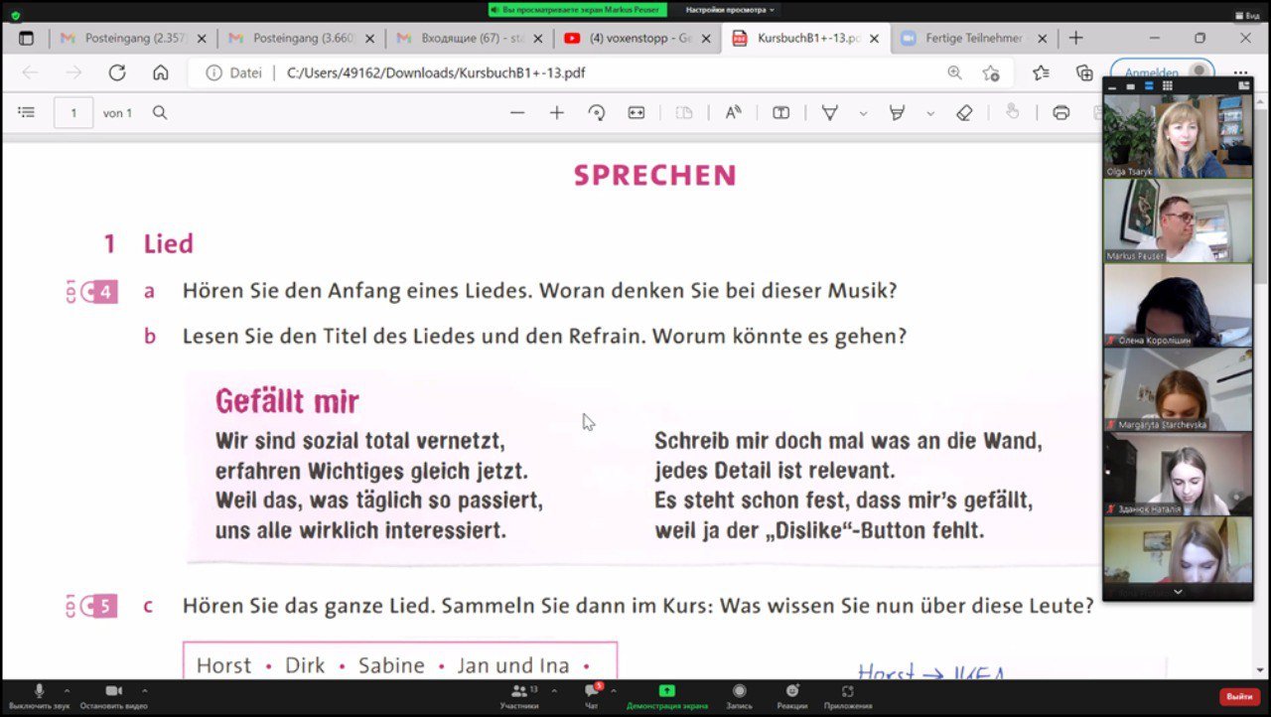The width and height of the screenshot is (1271, 717).
Task: Select Olga Tsaryk video thumbnail
Action: pos(1178,136)
